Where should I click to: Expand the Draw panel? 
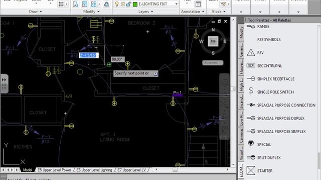coord(36,11)
